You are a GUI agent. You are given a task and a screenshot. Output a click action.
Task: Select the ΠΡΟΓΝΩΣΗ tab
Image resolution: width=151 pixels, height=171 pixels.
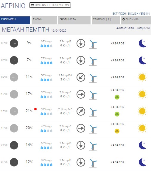point(15,20)
